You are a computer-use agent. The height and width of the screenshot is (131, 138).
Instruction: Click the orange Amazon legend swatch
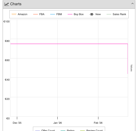point(14,14)
